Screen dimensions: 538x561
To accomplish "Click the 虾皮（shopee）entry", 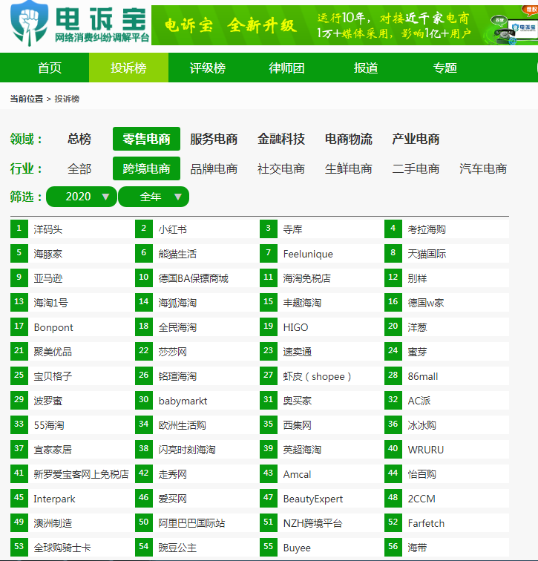I will click(x=317, y=376).
